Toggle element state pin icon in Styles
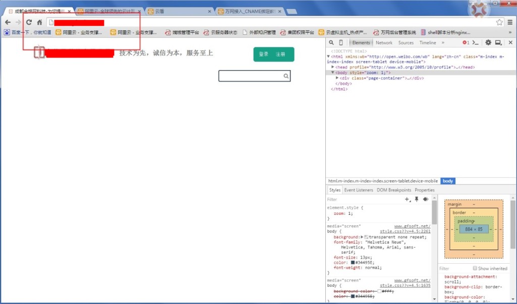Image resolution: width=517 pixels, height=304 pixels. (417, 199)
